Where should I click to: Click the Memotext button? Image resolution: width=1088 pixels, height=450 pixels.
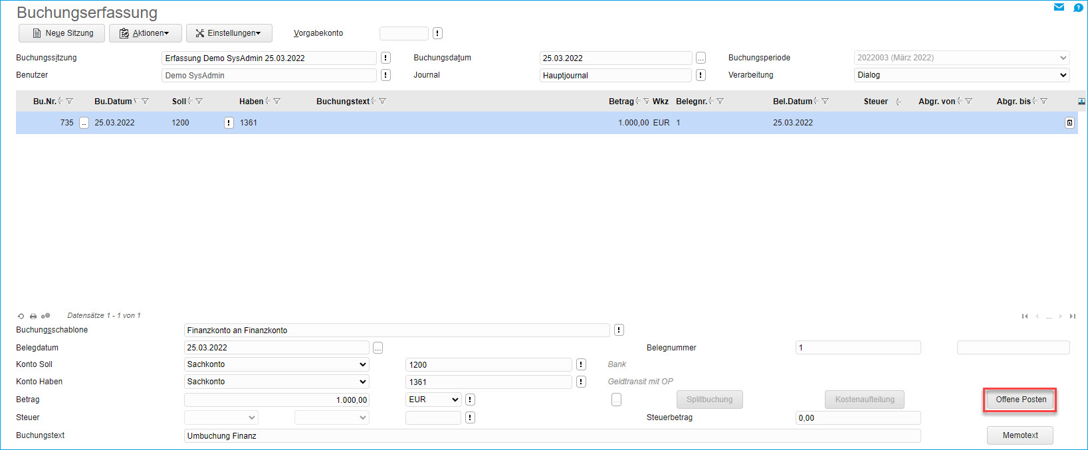(1020, 435)
